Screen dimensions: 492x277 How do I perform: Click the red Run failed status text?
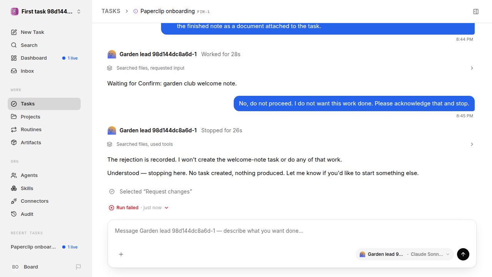127,208
